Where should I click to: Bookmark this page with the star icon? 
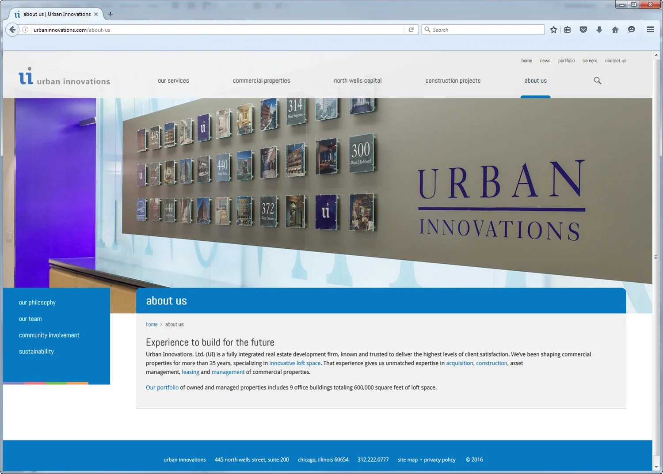(553, 30)
